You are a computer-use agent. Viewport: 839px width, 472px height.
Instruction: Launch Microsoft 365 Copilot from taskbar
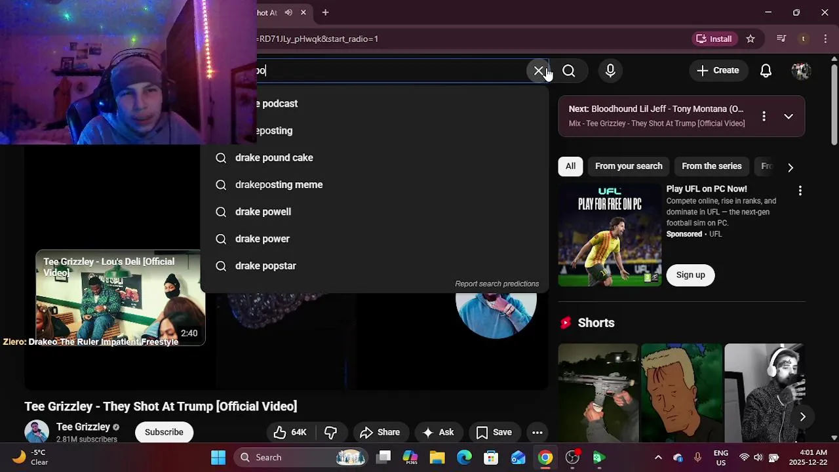pyautogui.click(x=410, y=458)
